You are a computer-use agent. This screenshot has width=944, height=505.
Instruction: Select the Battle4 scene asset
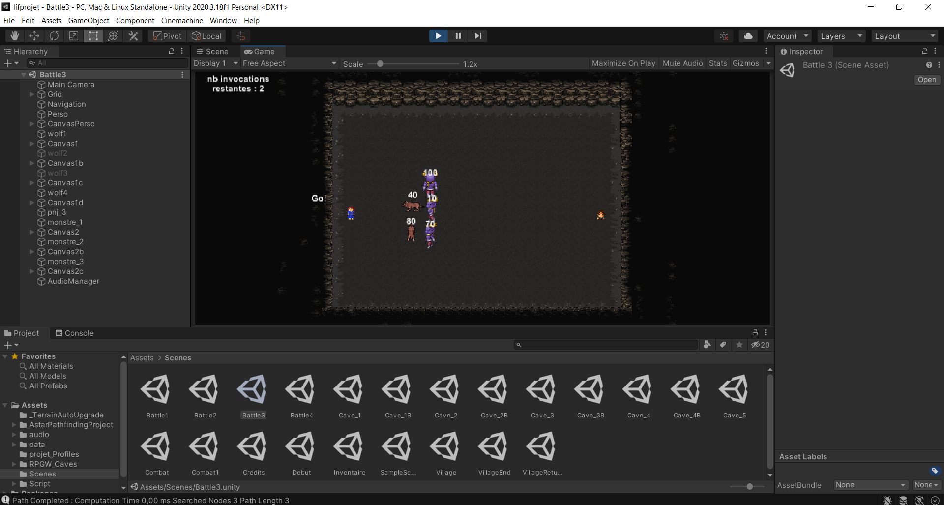(x=301, y=397)
